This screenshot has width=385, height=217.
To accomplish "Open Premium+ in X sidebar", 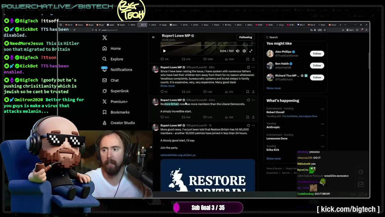I will tap(115, 102).
